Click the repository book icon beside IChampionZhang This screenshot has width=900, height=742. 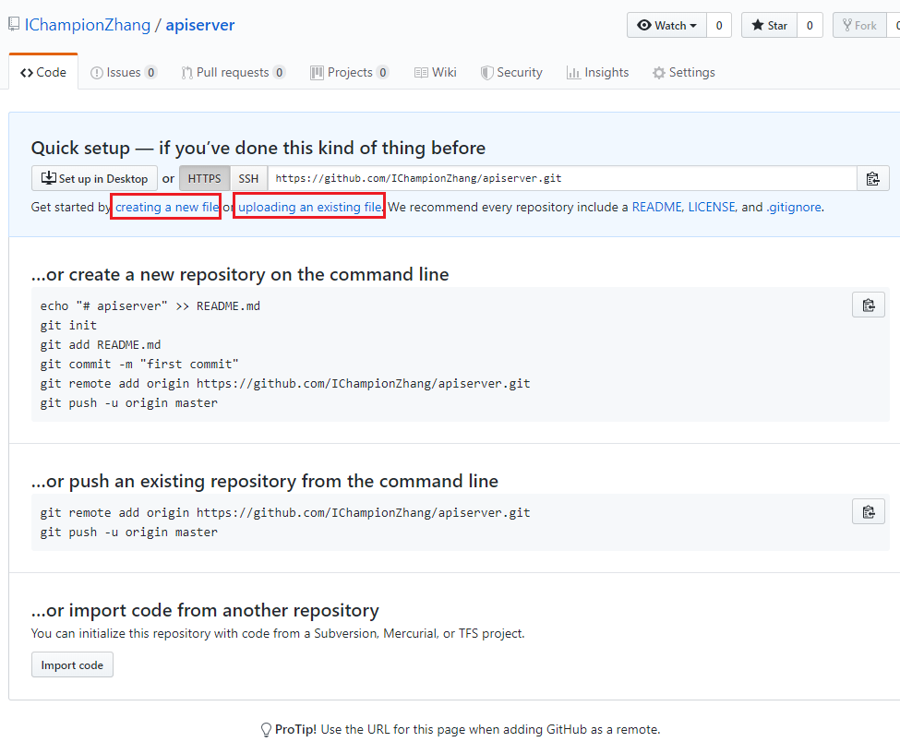click(x=14, y=25)
